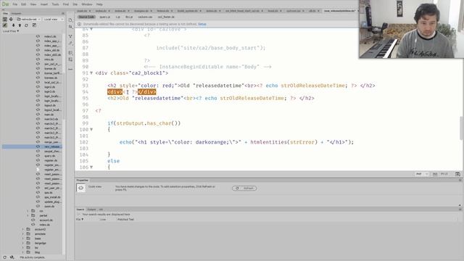The height and width of the screenshot is (261, 464).
Task: Collapse code block at line 106
Action: pyautogui.click(x=91, y=167)
